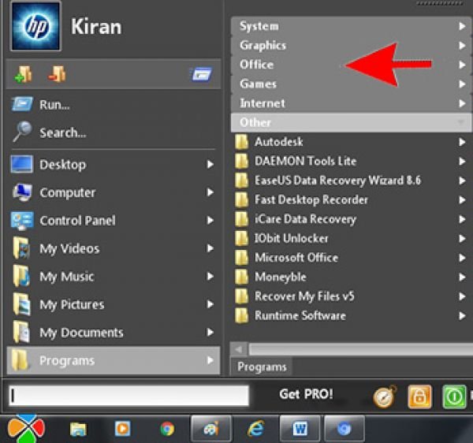Image resolution: width=473 pixels, height=443 pixels.
Task: Click the HP user avatar picture
Action: point(35,26)
